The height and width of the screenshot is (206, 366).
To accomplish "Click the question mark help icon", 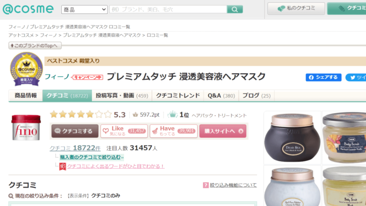I will [205, 185].
